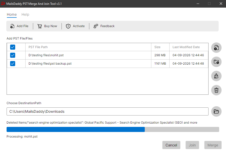Click the Add File toolbar icon
This screenshot has height=154, width=226.
click(x=12, y=26)
